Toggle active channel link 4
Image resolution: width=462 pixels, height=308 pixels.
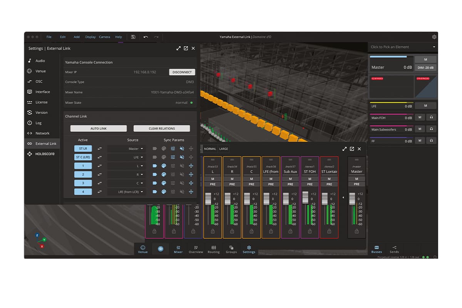pyautogui.click(x=83, y=192)
